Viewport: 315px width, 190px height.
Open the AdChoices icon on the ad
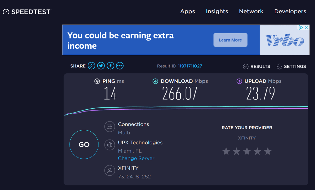coord(301,27)
